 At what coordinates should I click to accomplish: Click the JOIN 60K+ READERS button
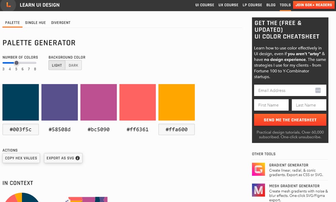(313, 5)
